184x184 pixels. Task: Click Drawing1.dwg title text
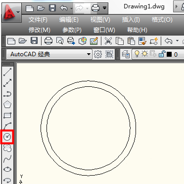(x=144, y=7)
